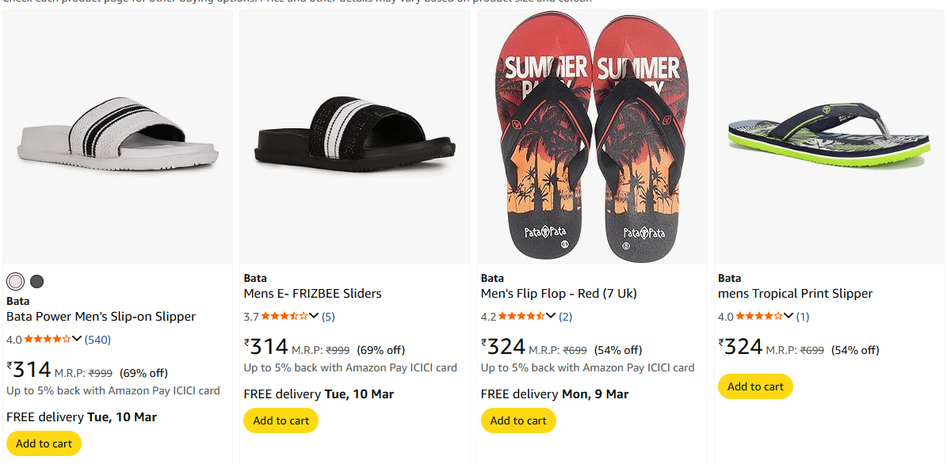Click the 4.2 star rating icons
The width and height of the screenshot is (947, 464).
pos(521,317)
